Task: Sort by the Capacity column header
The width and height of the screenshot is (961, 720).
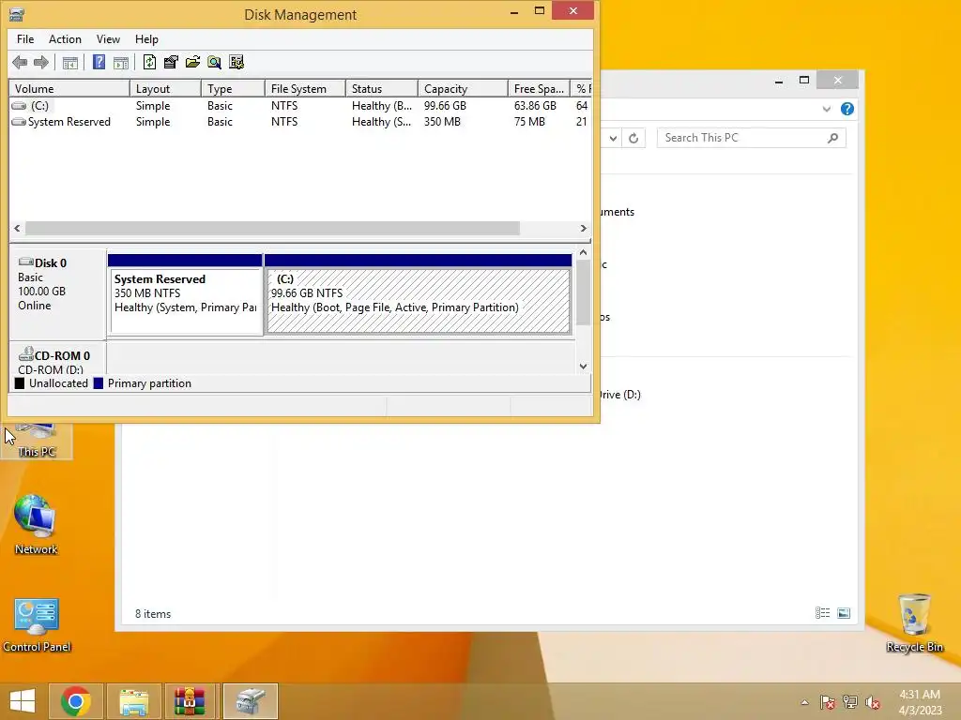Action: pyautogui.click(x=463, y=89)
